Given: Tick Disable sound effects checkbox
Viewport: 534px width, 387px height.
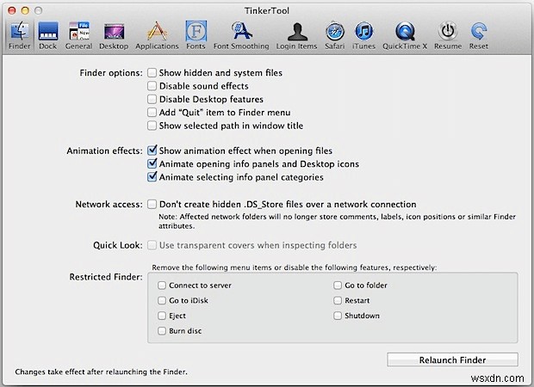Looking at the screenshot, I should [152, 86].
